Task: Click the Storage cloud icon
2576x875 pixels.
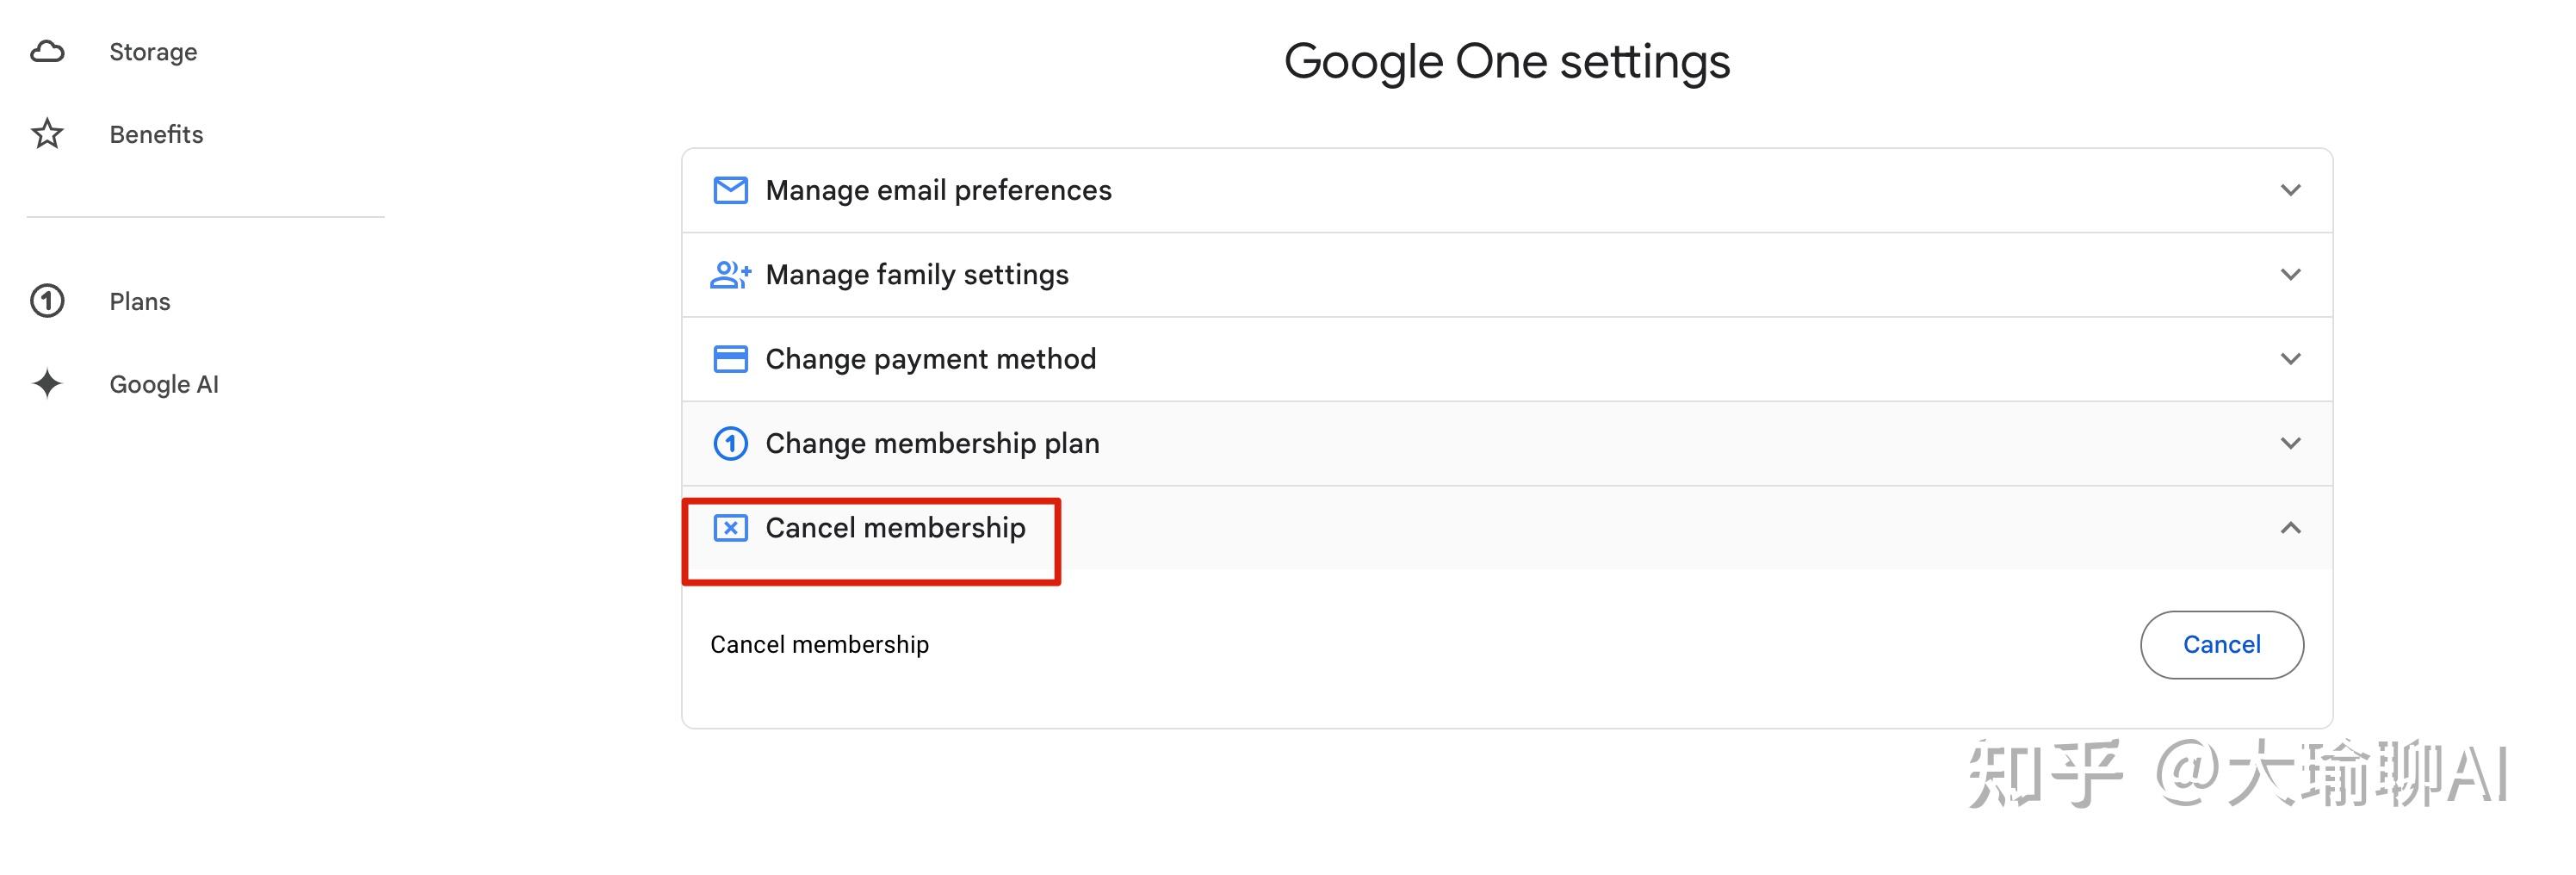Action: pos(47,52)
